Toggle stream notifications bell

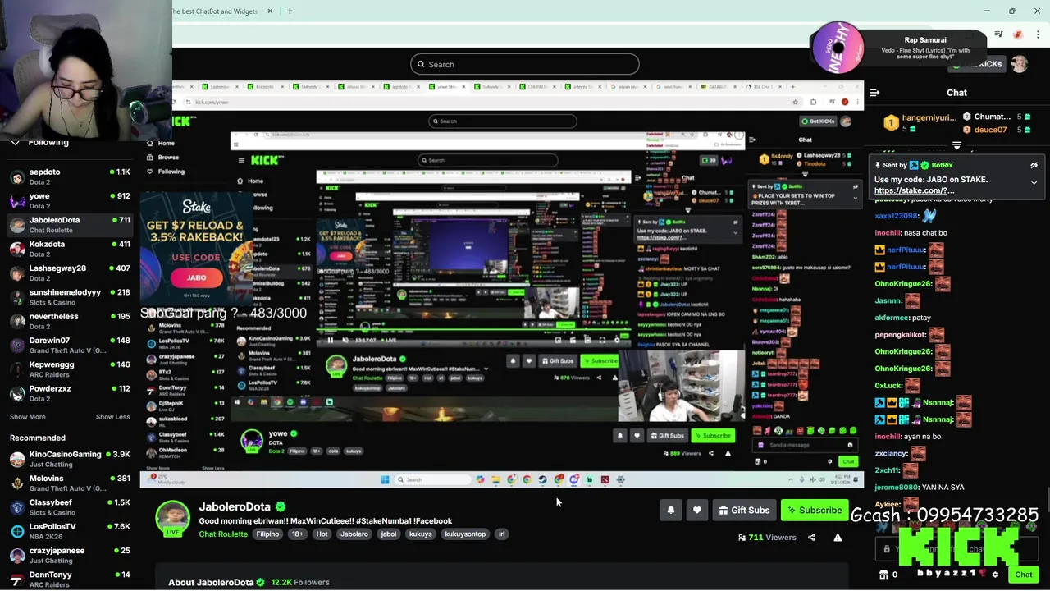[670, 511]
